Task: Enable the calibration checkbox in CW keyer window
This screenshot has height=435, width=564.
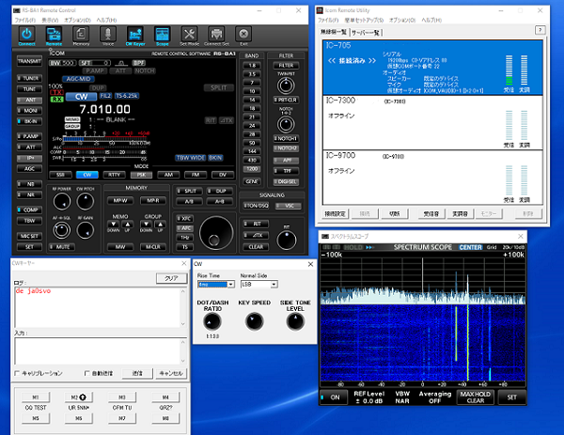Action: coord(17,373)
